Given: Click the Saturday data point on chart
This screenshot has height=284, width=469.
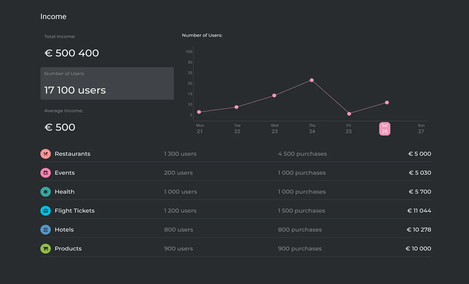Looking at the screenshot, I should coord(387,102).
